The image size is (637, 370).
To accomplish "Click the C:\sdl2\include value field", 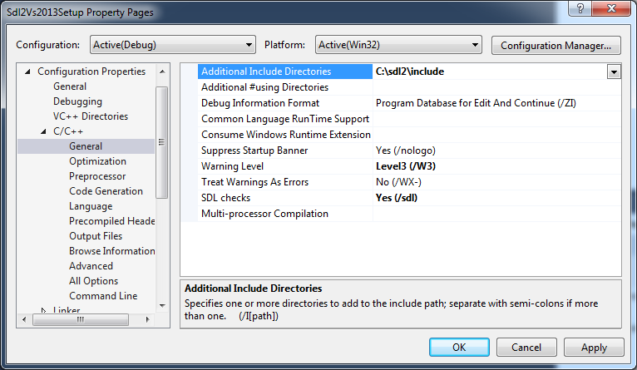I will coord(490,72).
